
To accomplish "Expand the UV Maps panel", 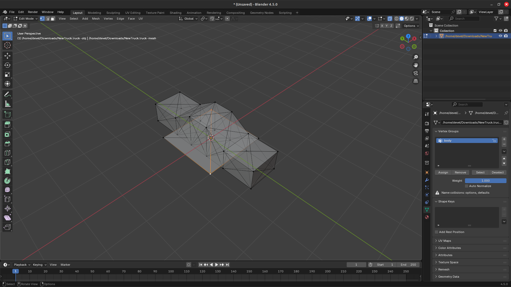I will [x=436, y=241].
